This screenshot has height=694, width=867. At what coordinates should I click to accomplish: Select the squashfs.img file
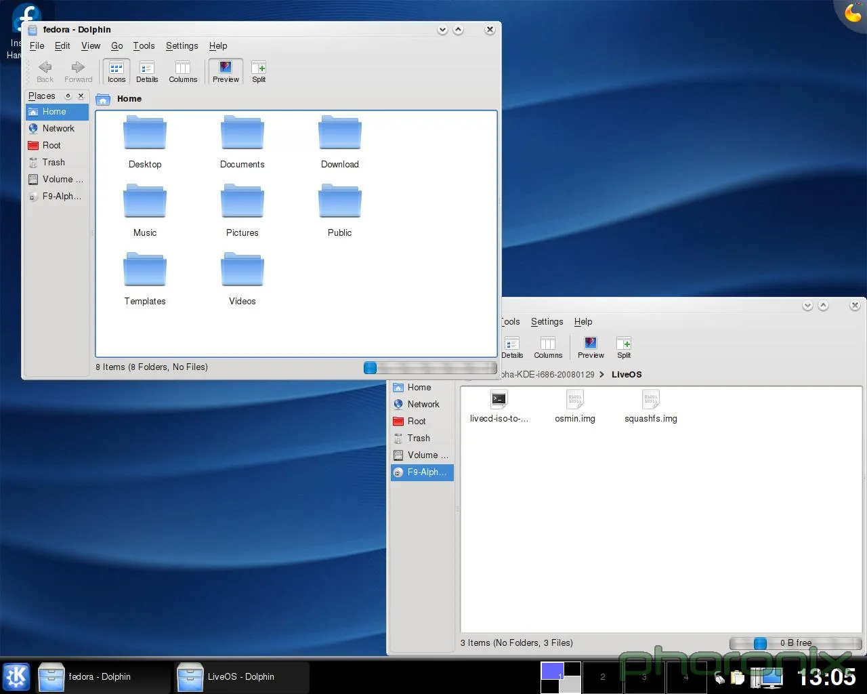point(651,407)
